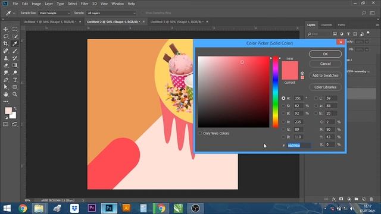This screenshot has width=381, height=214.
Task: Select the Lasso tool
Action: 5,36
